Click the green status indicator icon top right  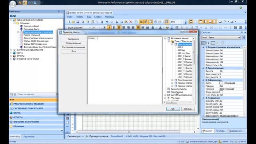coord(241,8)
